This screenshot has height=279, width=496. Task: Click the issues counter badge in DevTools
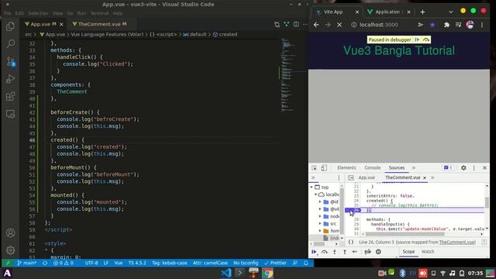pyautogui.click(x=448, y=168)
